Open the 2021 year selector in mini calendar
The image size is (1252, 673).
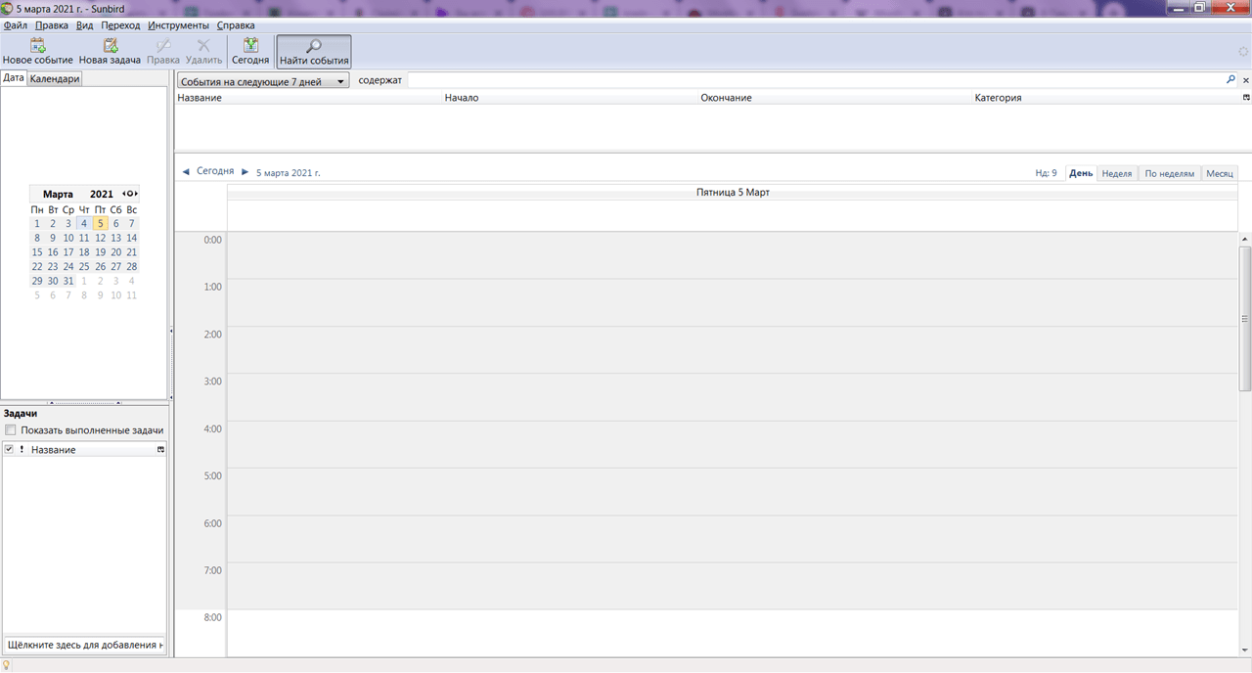102,194
